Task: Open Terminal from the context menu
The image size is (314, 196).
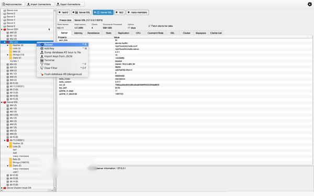Action: tap(62, 60)
